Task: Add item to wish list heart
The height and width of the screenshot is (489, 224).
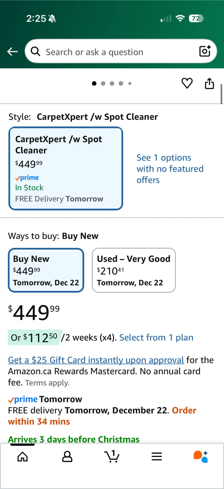Action: pos(187,83)
